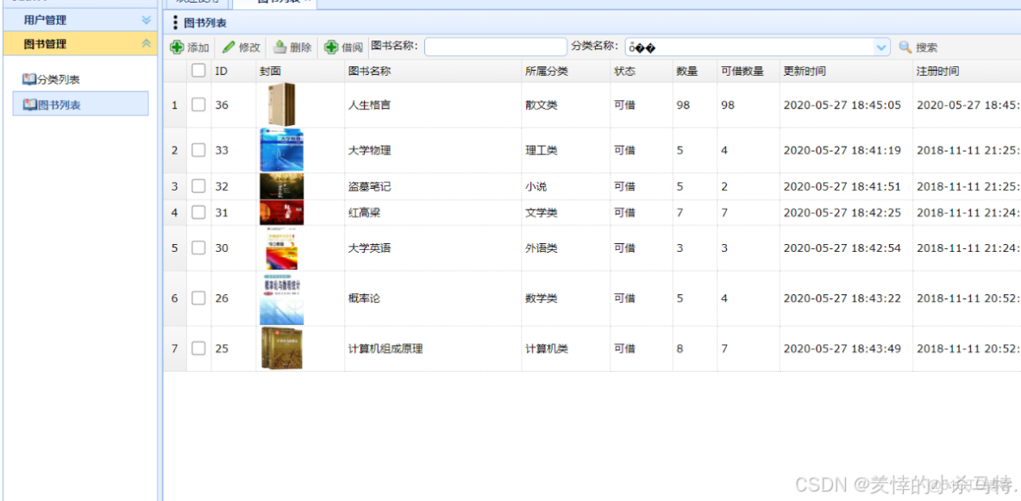Open the 分类名称 dropdown list

[x=881, y=47]
